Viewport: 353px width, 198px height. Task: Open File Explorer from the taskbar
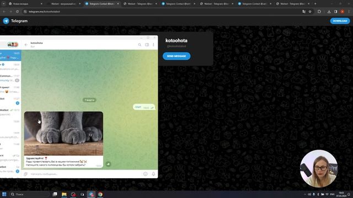(x=64, y=194)
